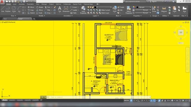Expand the Modify panel
This screenshot has width=191, height=107.
coord(42,16)
